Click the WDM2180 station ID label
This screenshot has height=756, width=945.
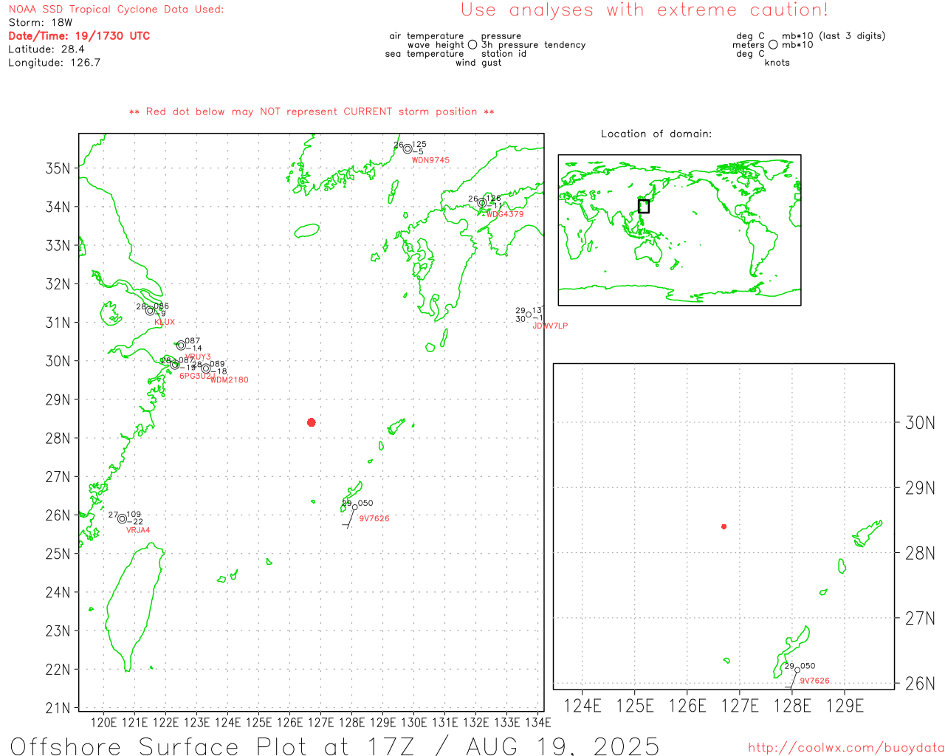[x=230, y=380]
